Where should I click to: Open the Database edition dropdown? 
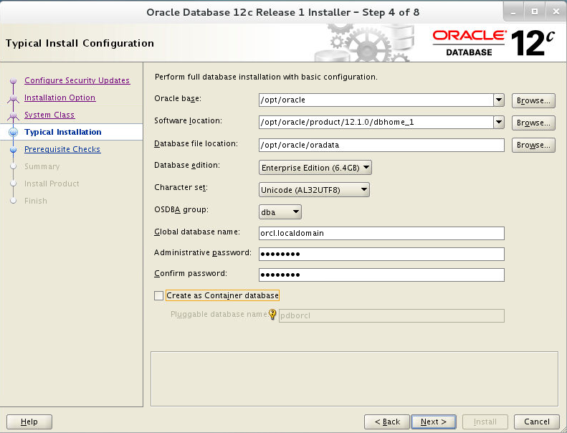pos(315,168)
